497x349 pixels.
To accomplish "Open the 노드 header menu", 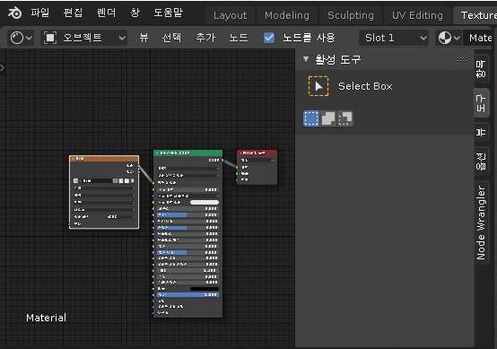I will pos(239,38).
